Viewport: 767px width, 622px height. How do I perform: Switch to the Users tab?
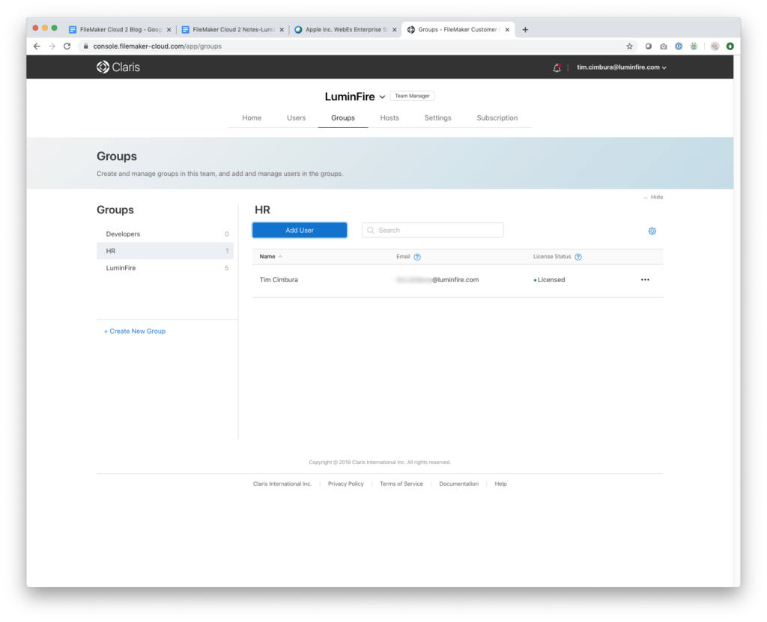click(296, 118)
